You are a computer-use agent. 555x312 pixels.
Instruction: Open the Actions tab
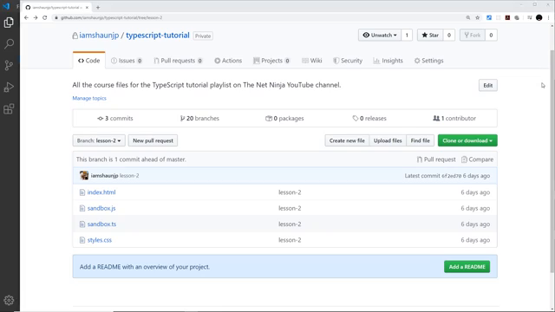[228, 61]
